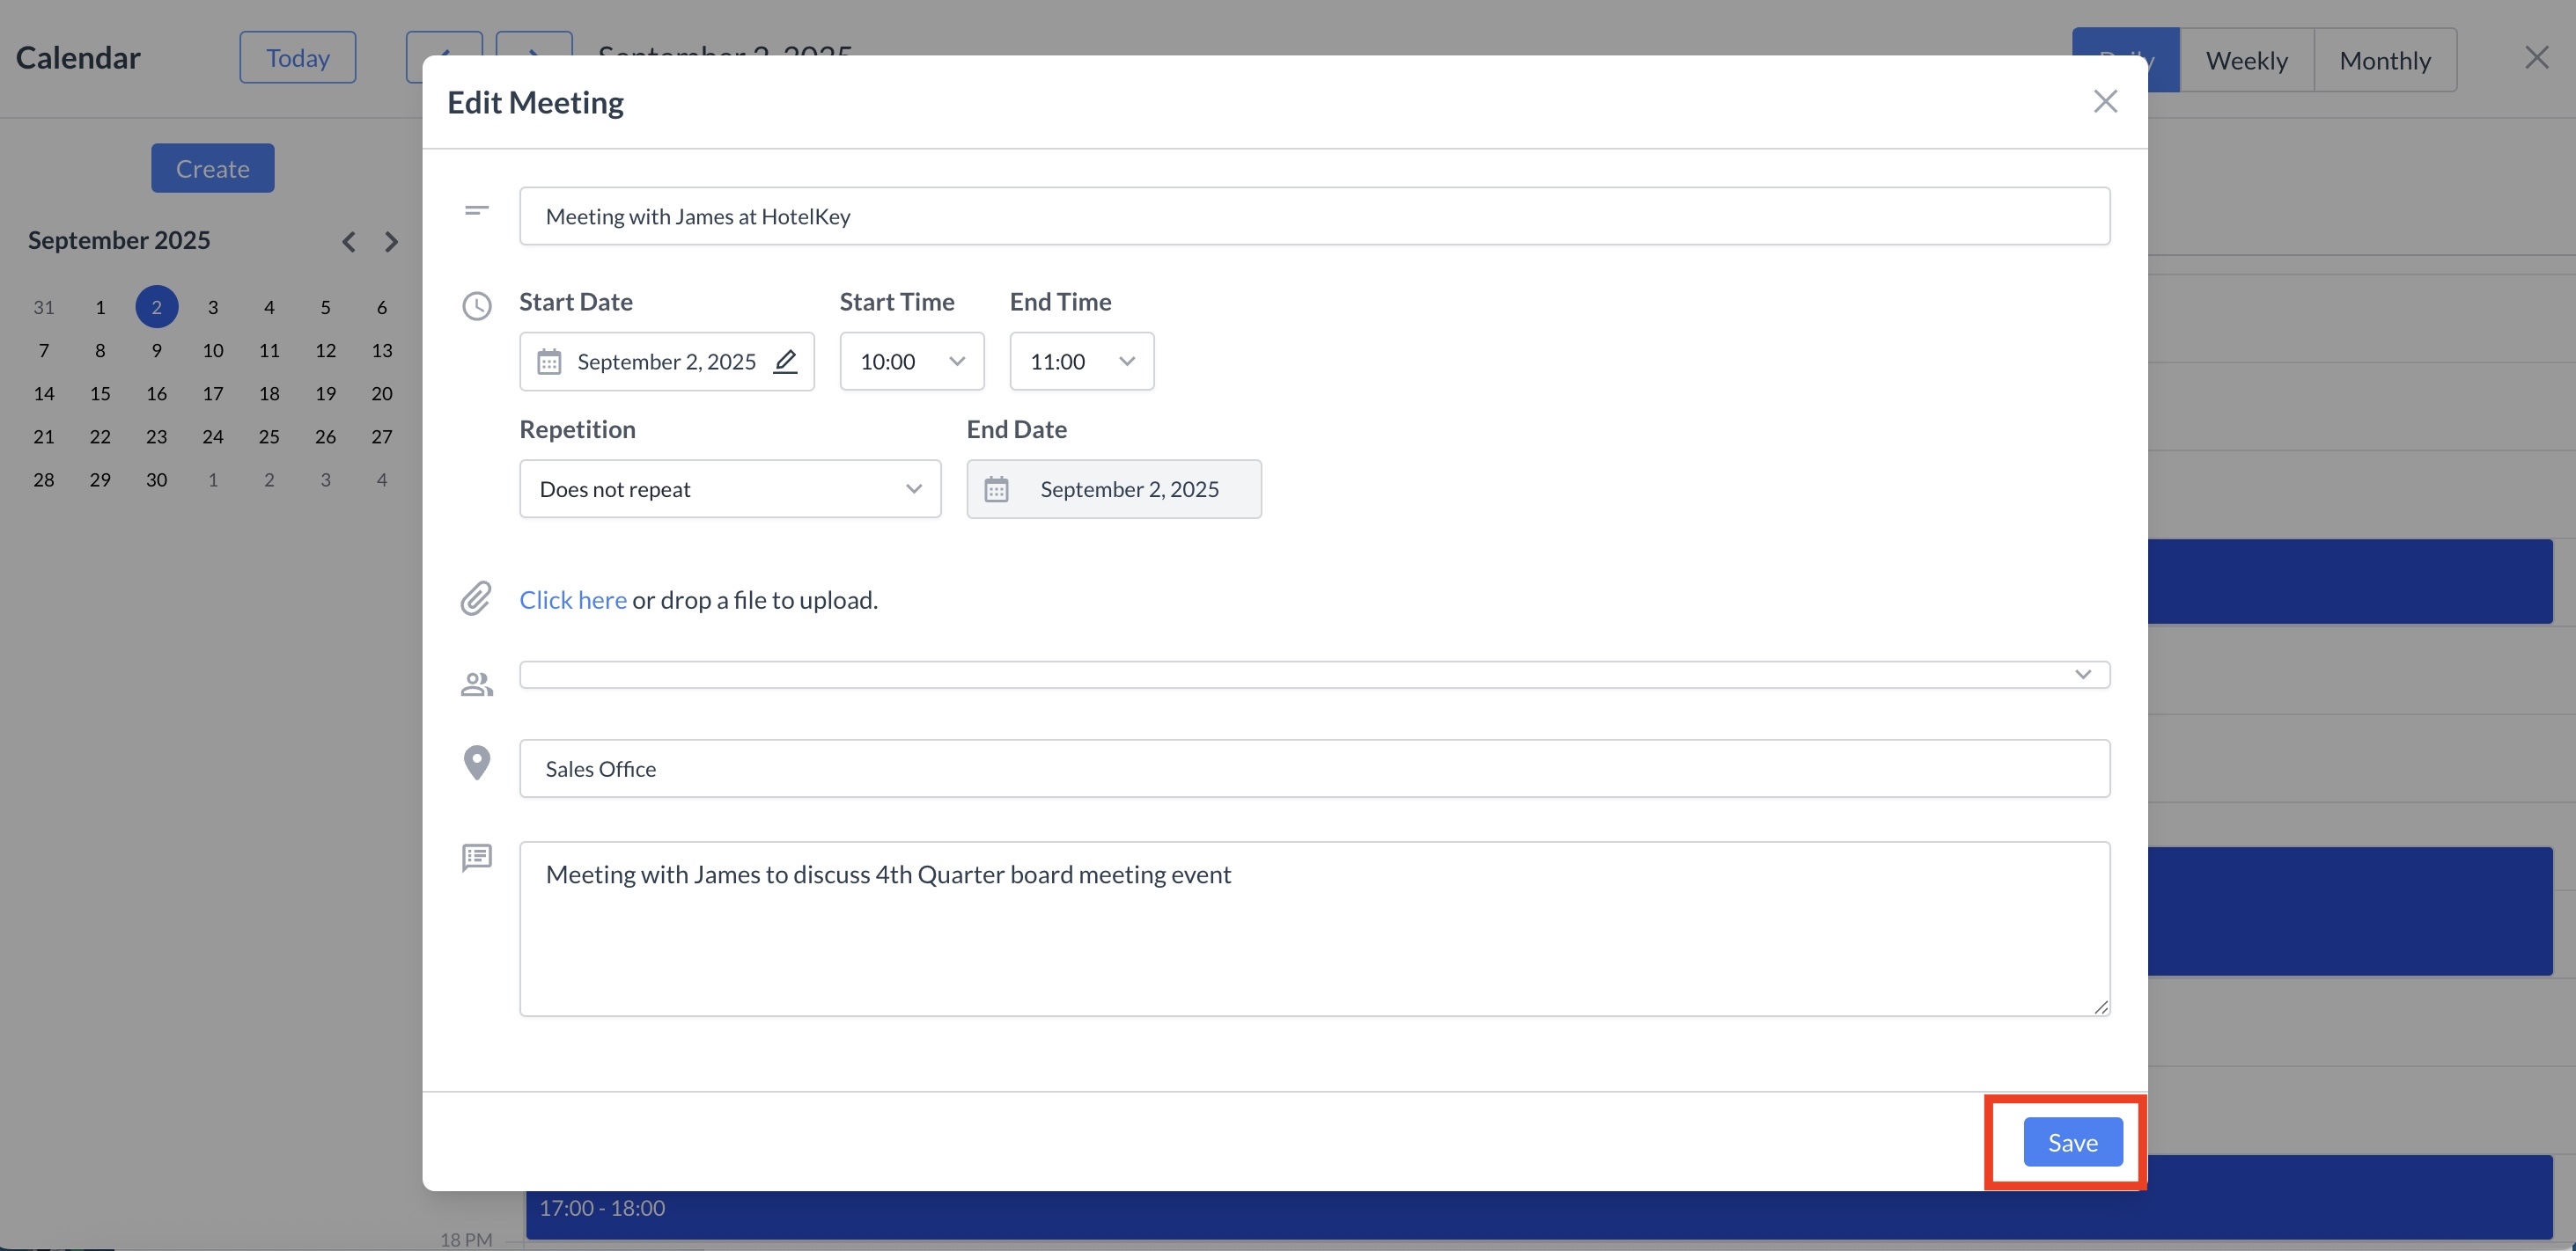Viewport: 2576px width, 1251px height.
Task: Switch to Monthly calendar view
Action: tap(2384, 61)
